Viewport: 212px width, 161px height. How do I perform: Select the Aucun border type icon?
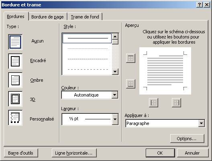pyautogui.click(x=15, y=42)
